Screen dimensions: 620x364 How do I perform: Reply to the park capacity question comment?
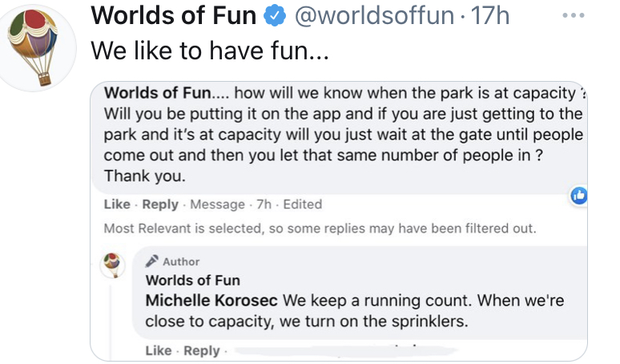tap(160, 204)
